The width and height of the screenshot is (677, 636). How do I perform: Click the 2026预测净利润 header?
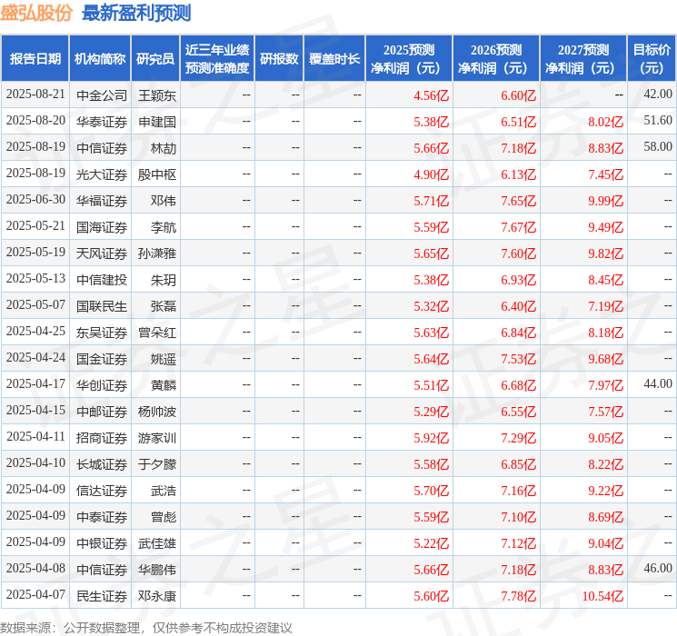coord(496,59)
